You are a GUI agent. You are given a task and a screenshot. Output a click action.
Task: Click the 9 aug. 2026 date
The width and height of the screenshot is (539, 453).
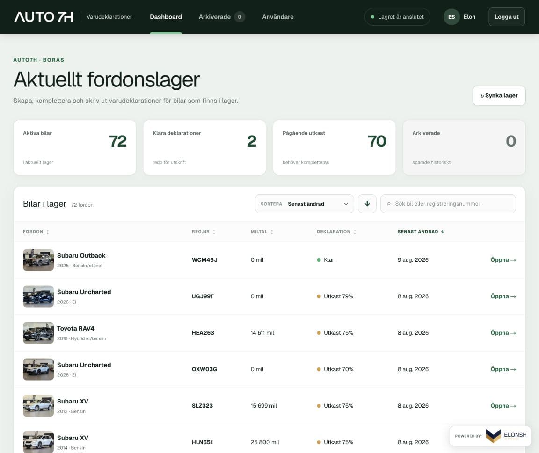pyautogui.click(x=413, y=260)
